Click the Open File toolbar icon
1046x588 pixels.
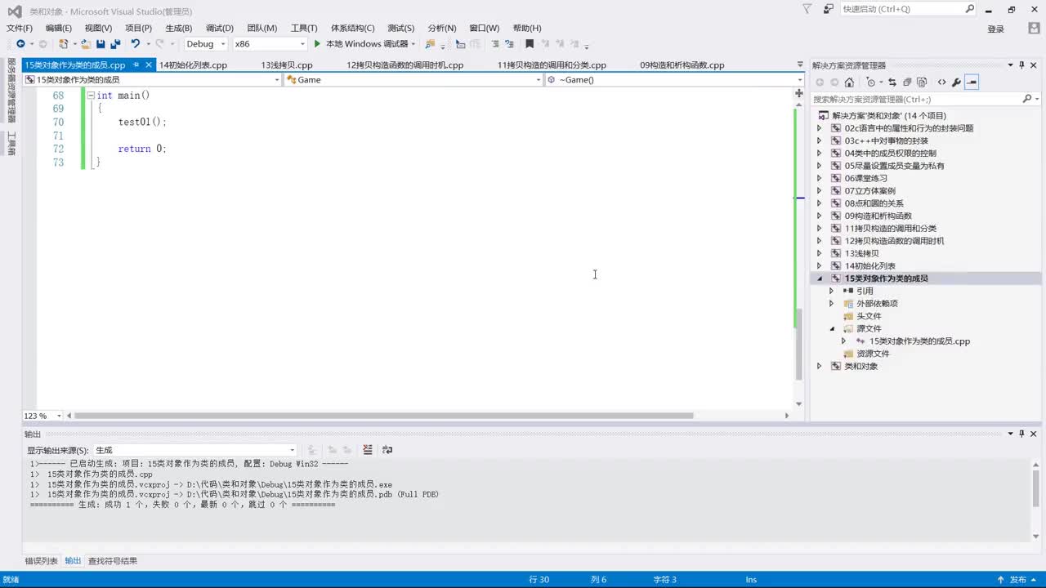(85, 44)
